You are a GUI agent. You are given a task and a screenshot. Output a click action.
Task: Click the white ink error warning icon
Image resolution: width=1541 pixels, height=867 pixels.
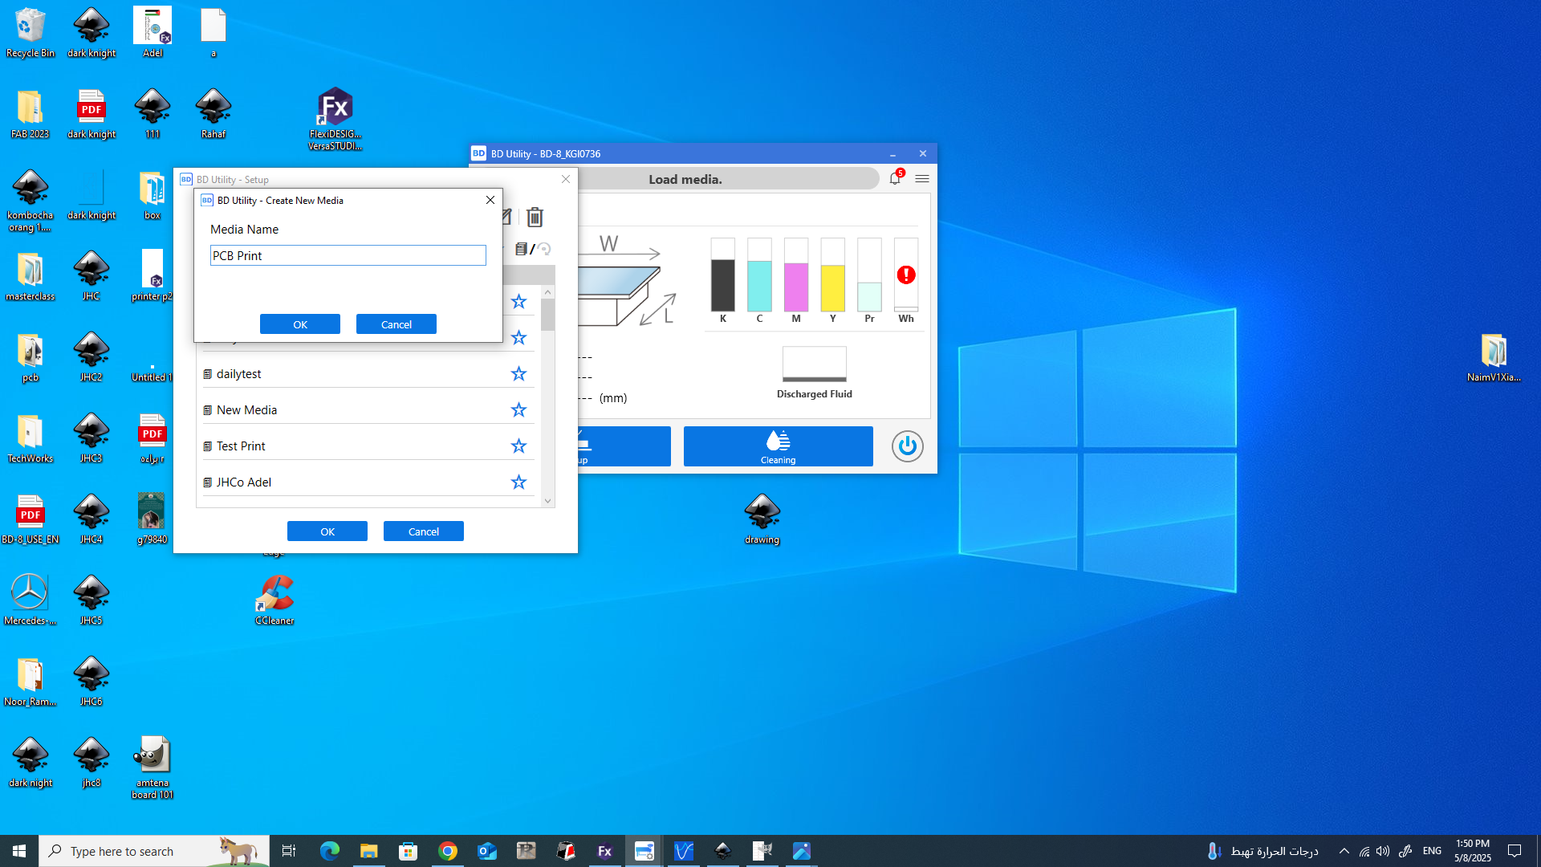point(906,275)
